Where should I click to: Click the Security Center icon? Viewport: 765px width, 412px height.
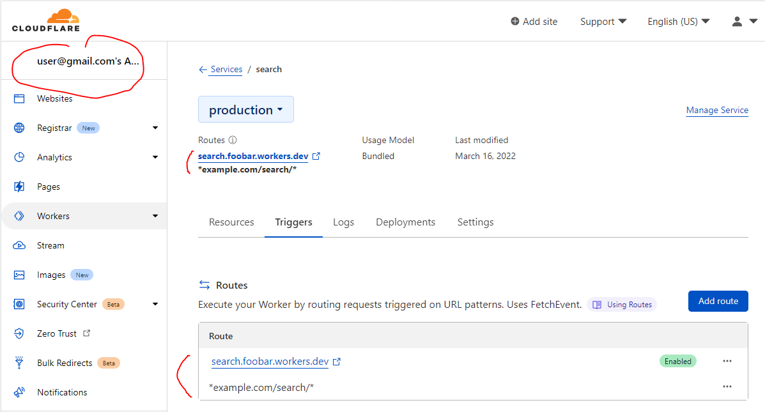[19, 304]
